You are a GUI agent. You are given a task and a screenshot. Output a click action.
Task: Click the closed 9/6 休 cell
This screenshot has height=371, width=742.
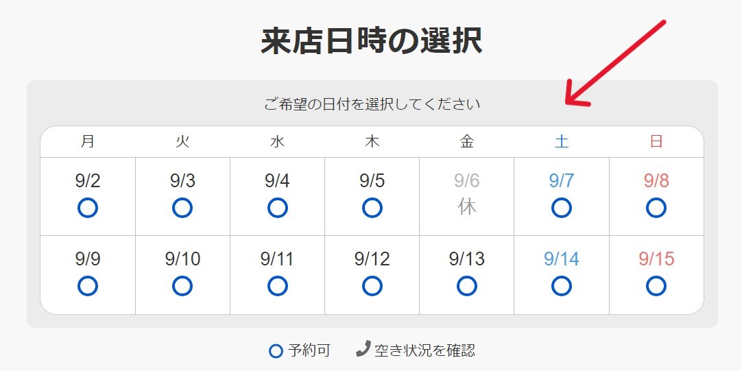(x=466, y=196)
